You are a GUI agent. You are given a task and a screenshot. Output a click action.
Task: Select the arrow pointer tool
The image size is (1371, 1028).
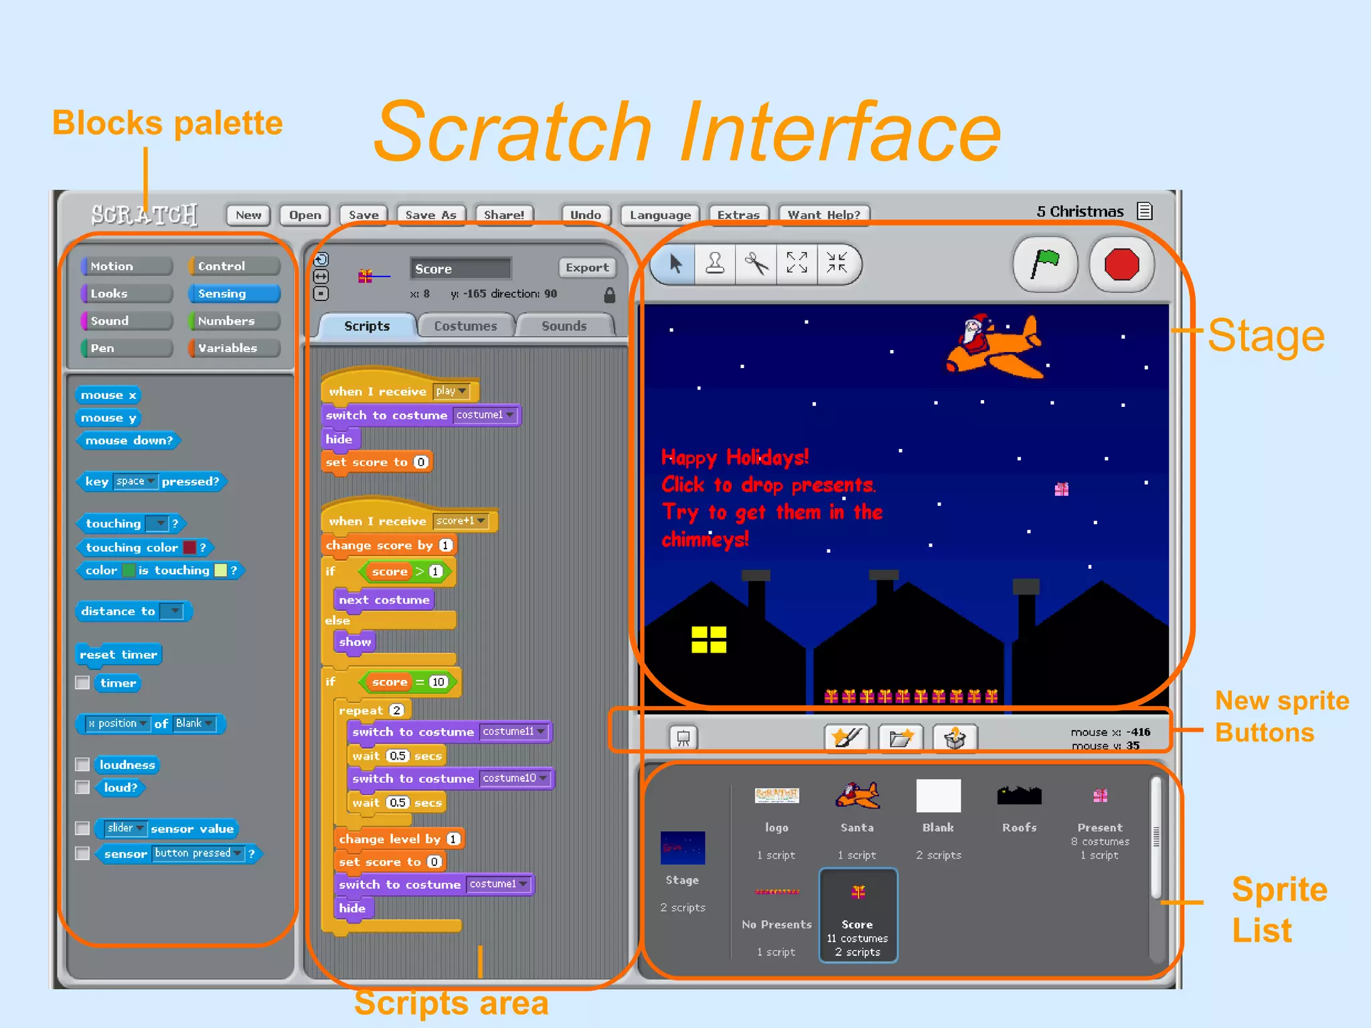[x=675, y=264]
